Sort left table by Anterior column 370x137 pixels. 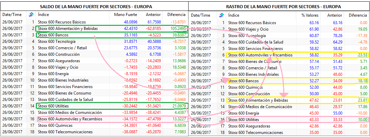click(153, 15)
